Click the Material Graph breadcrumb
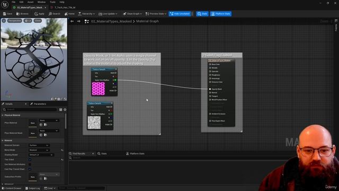The width and height of the screenshot is (339, 191). [x=147, y=21]
